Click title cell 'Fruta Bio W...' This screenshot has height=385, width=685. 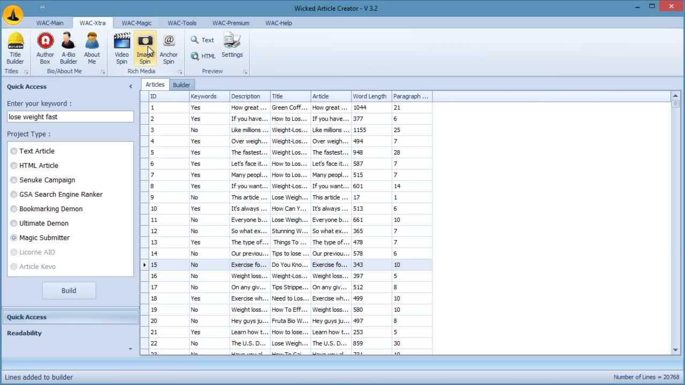pos(290,321)
